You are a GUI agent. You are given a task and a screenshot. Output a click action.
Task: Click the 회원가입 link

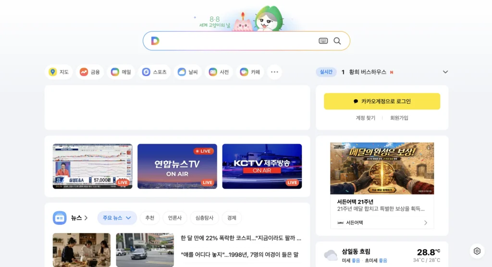[399, 118]
